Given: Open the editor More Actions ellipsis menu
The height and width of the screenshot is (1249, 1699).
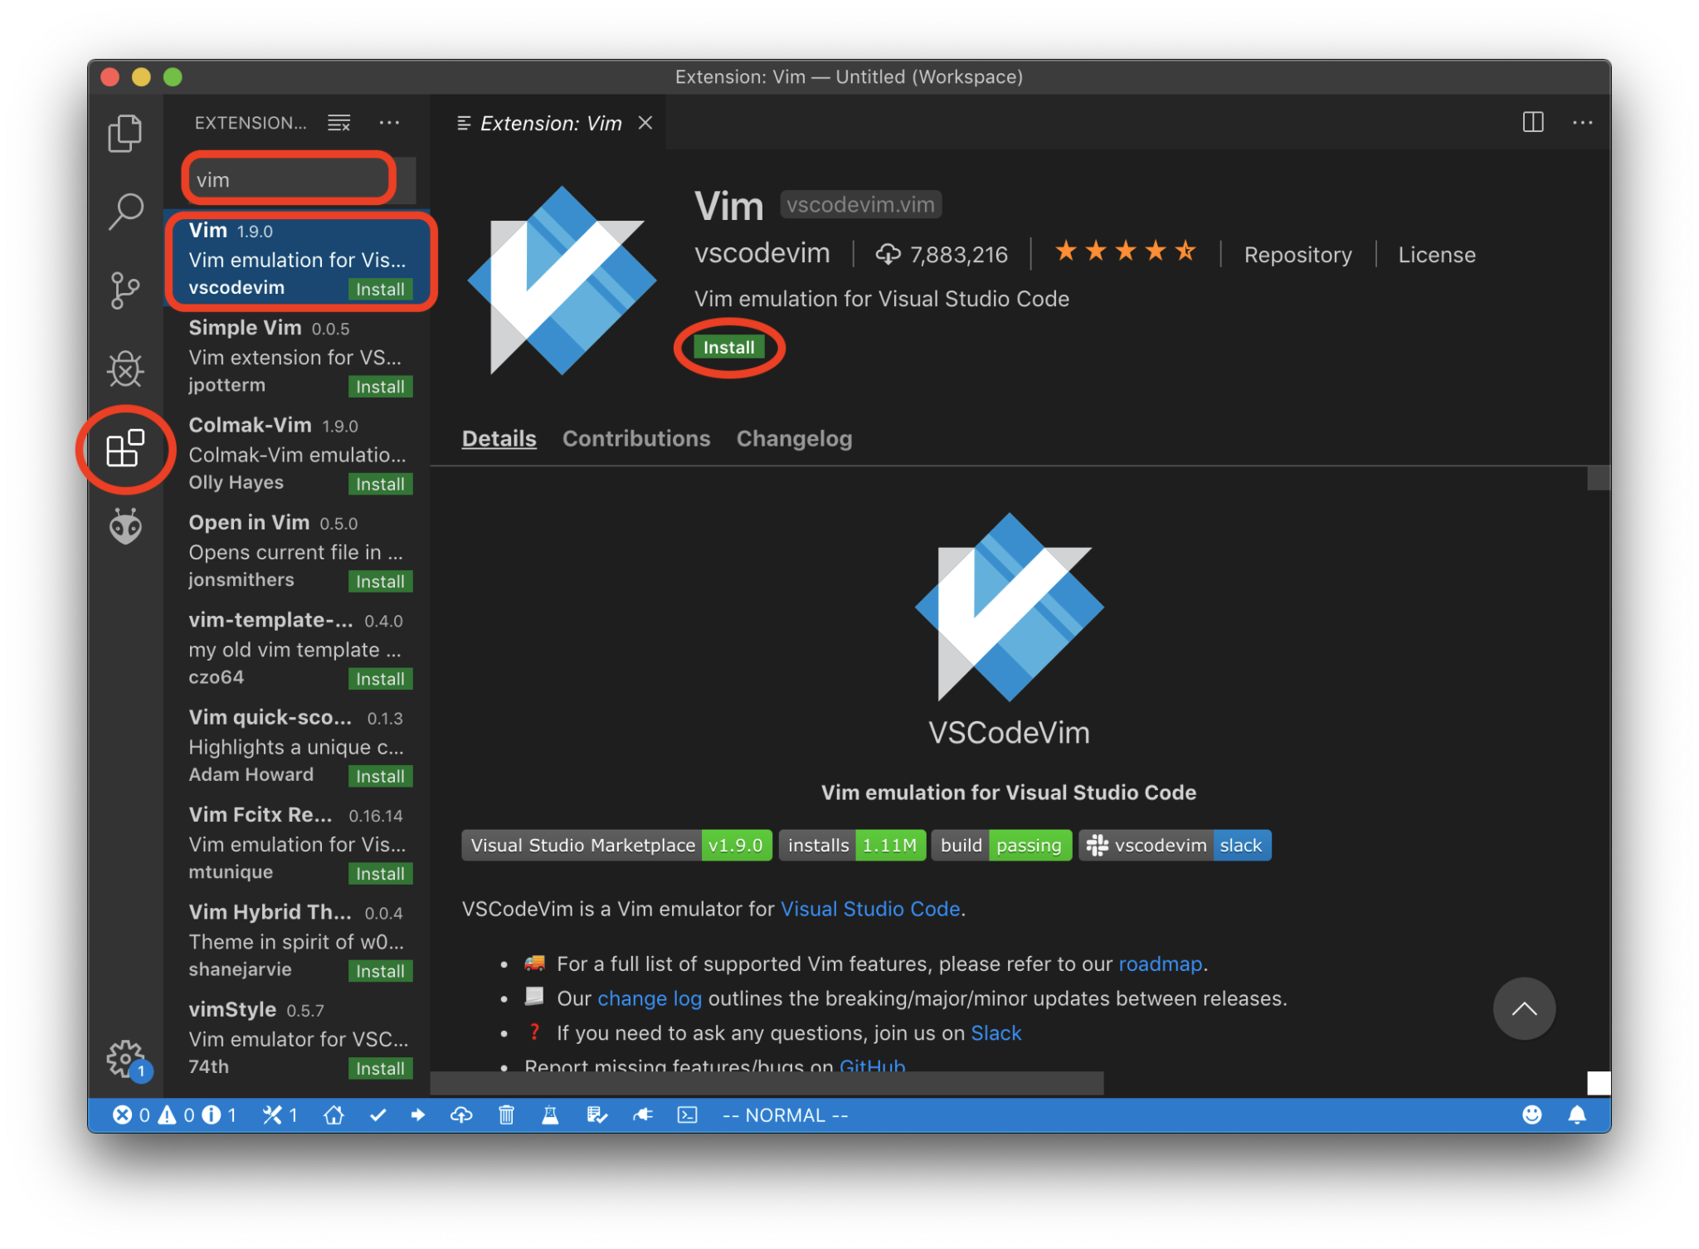Looking at the screenshot, I should pos(1584,122).
